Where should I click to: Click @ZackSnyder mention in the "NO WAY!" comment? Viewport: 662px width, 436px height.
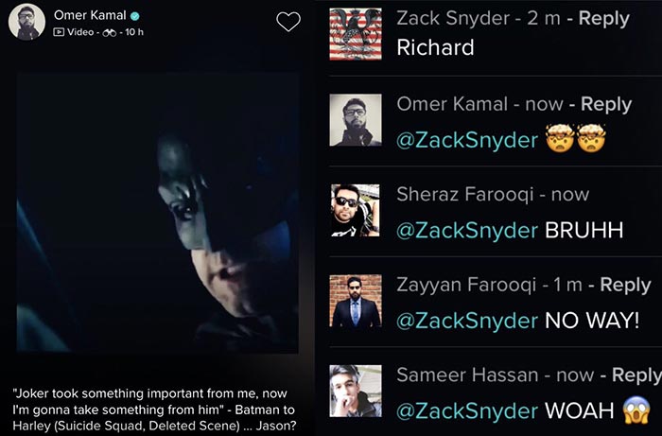467,322
